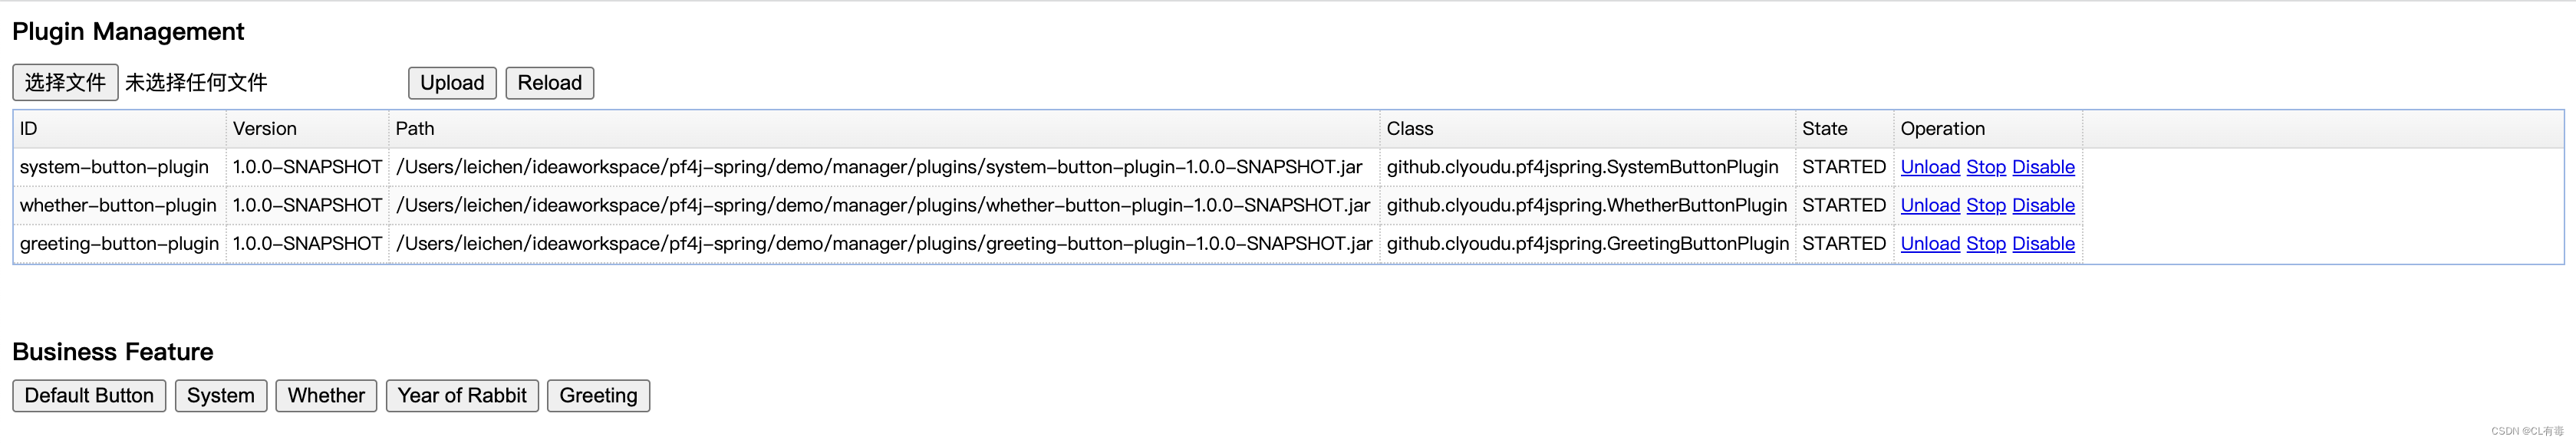Click the Default Button
Image resolution: width=2576 pixels, height=443 pixels.
pyautogui.click(x=89, y=396)
